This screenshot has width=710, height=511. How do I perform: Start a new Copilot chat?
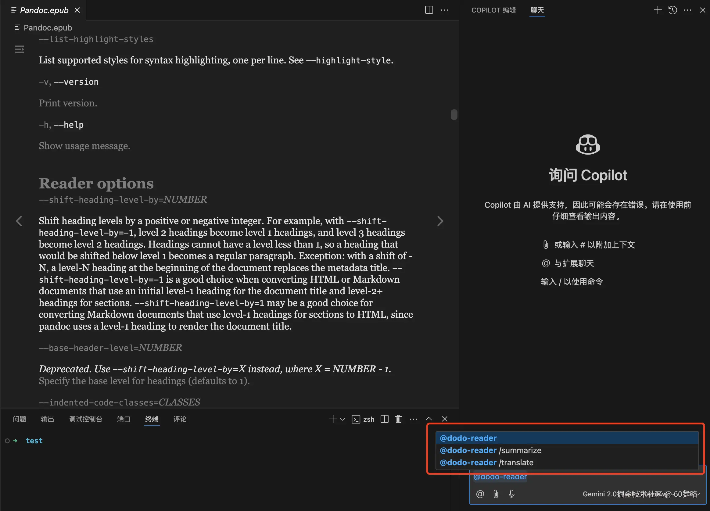[x=658, y=10]
